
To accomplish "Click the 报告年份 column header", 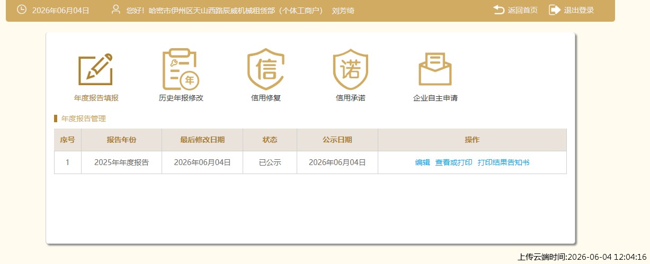I will (x=121, y=140).
